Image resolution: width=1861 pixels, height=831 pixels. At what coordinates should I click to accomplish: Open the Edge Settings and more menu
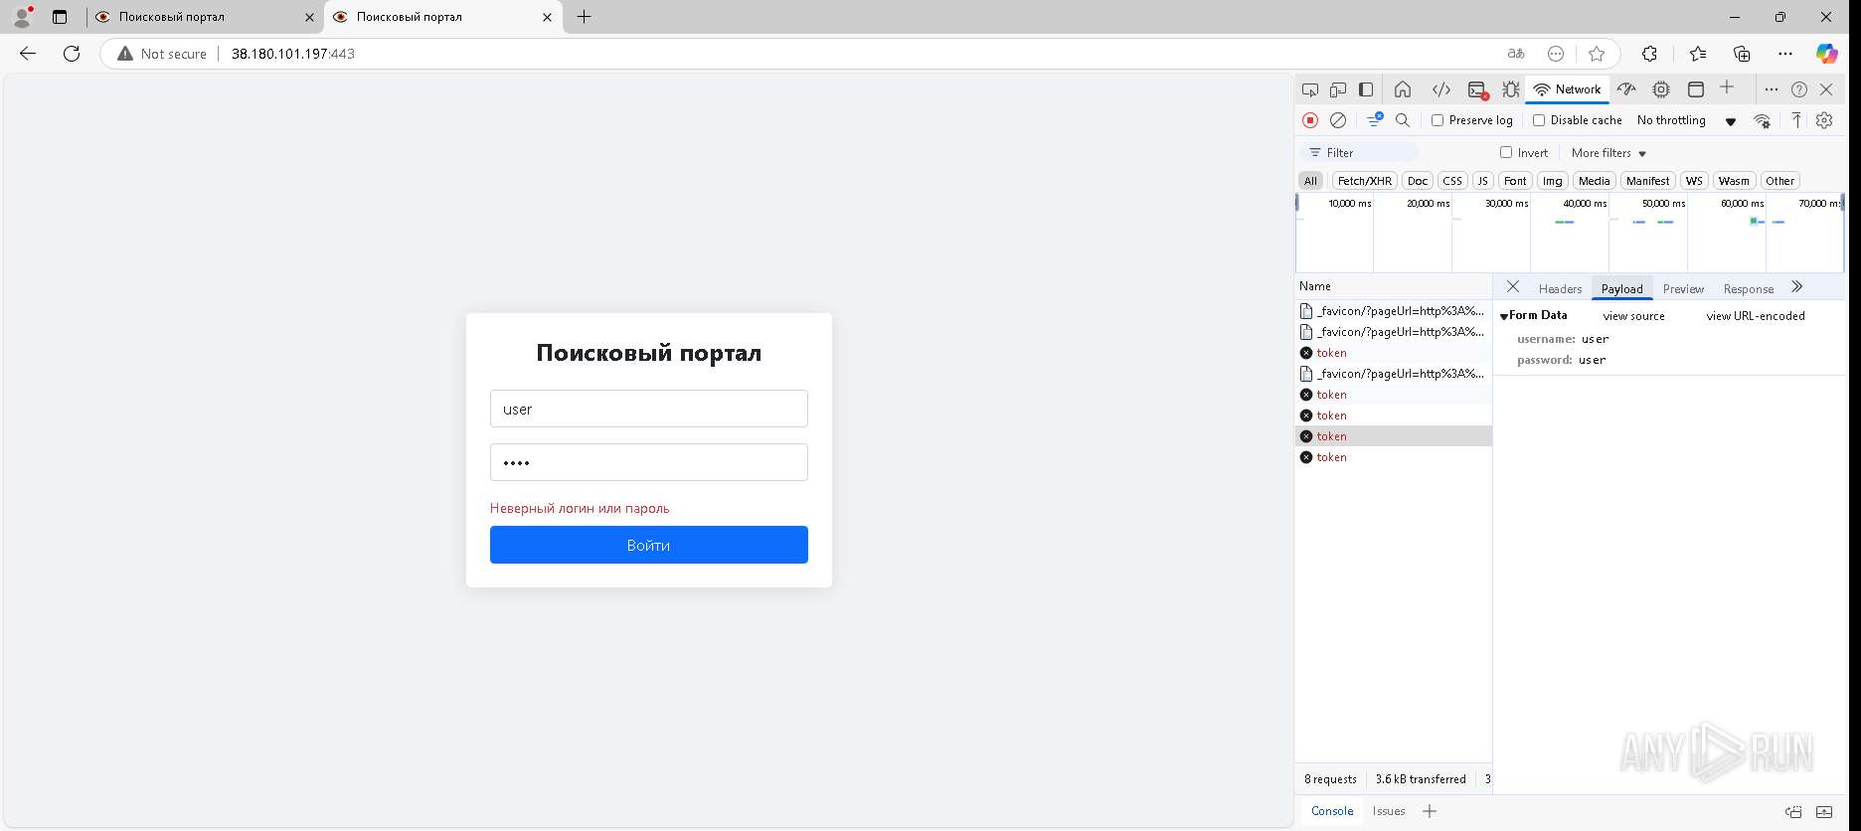pos(1785,54)
